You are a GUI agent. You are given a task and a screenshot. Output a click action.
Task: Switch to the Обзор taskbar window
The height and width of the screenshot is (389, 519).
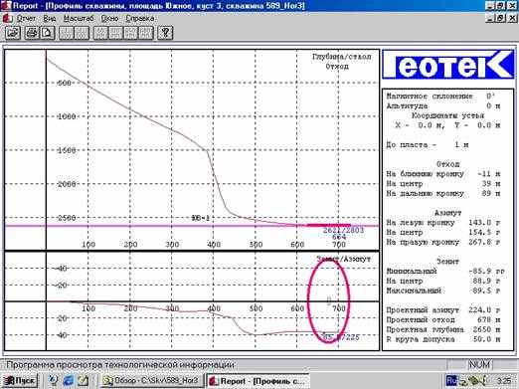click(x=152, y=380)
